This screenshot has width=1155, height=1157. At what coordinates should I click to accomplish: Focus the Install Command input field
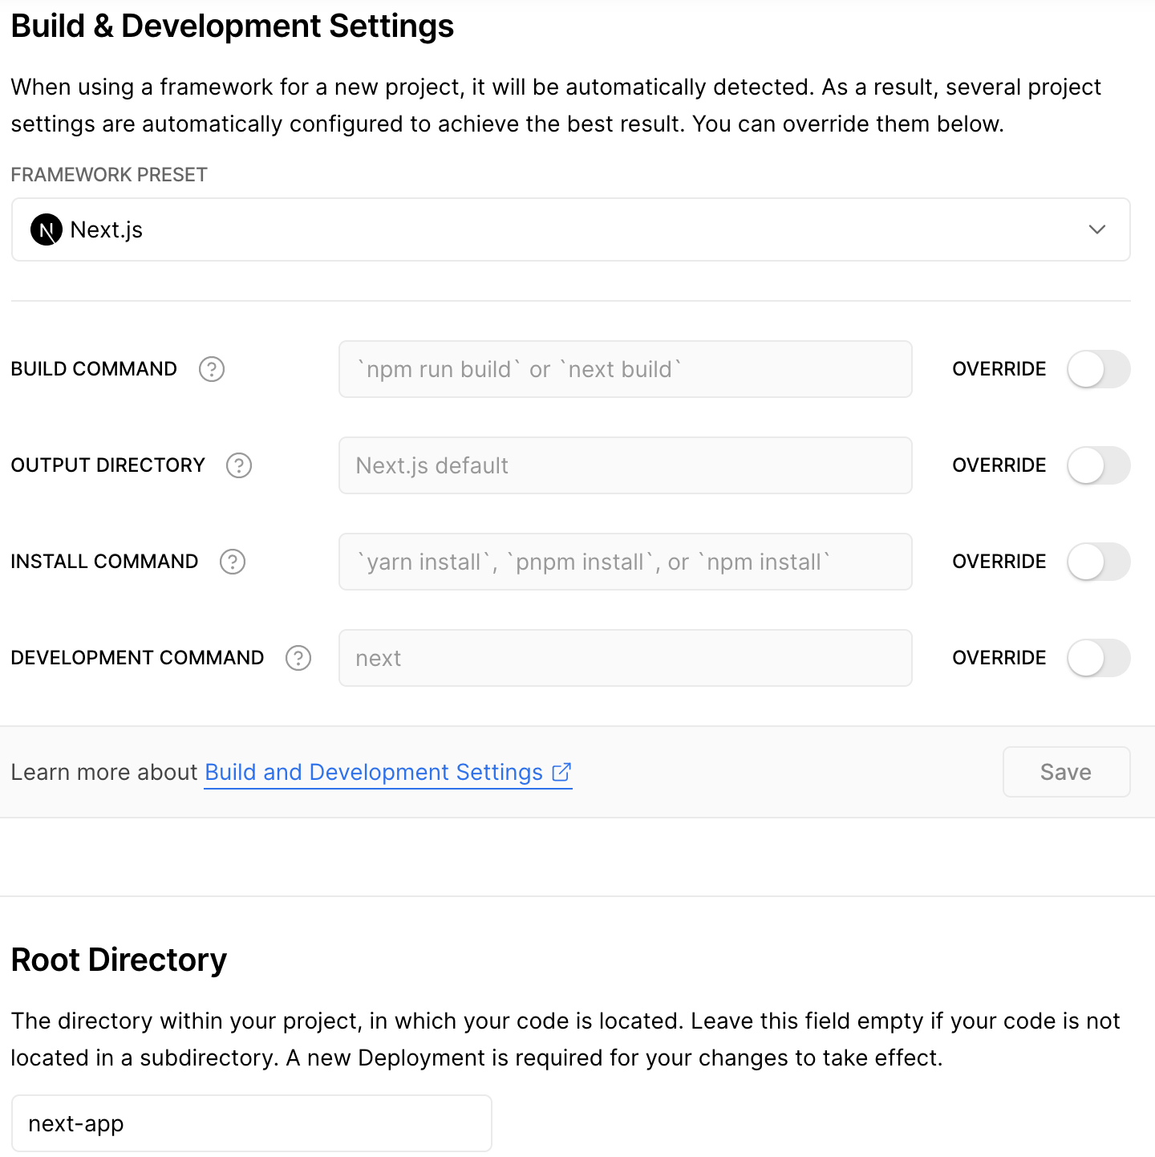pos(626,562)
